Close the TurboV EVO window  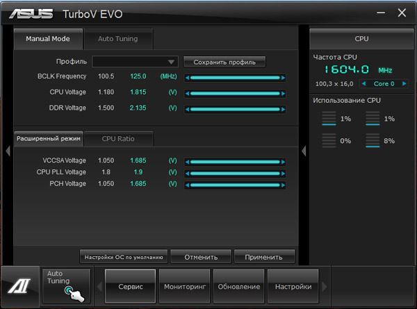tap(402, 12)
